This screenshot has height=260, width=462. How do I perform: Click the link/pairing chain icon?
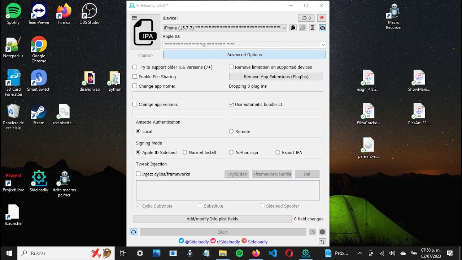303,28
